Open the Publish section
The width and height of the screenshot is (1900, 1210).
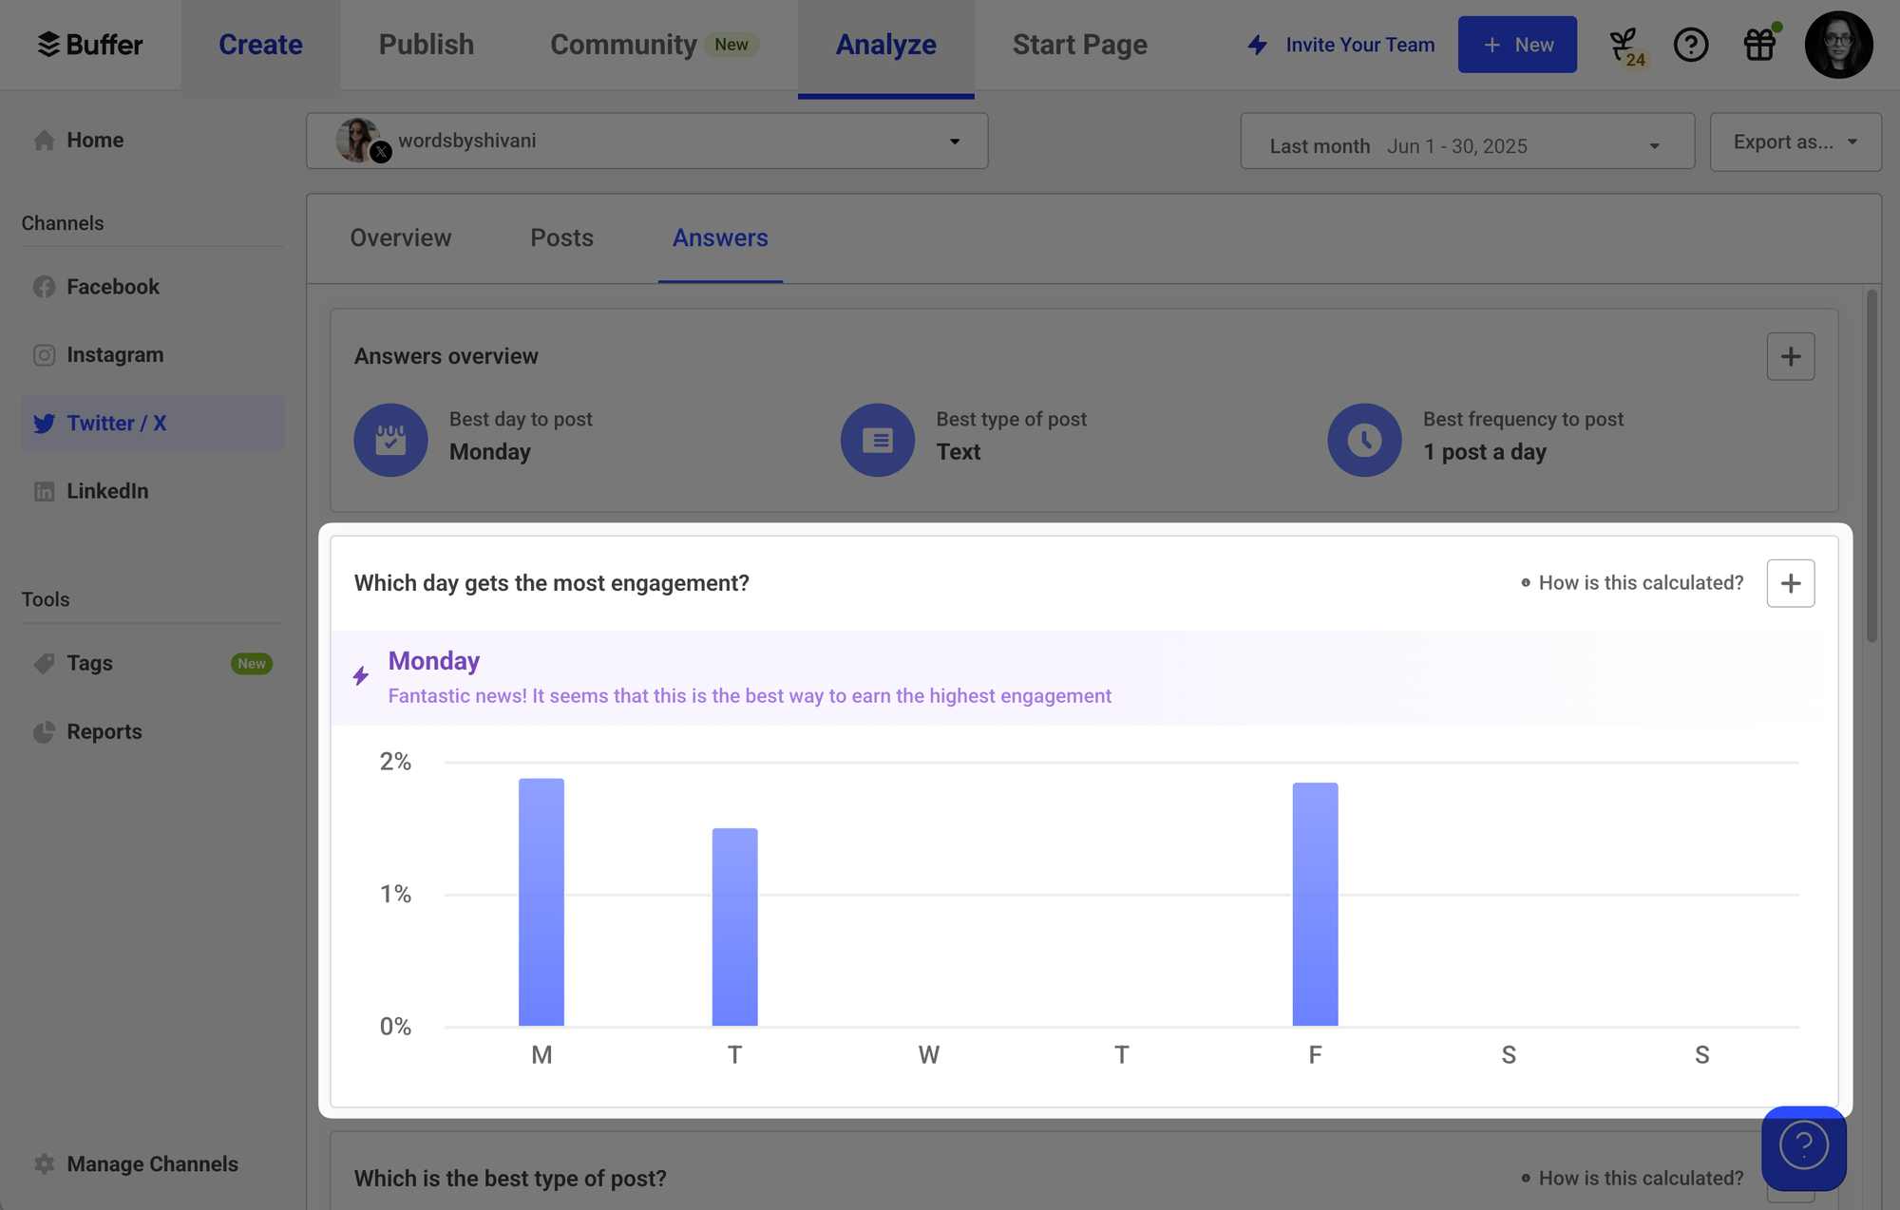pyautogui.click(x=426, y=44)
